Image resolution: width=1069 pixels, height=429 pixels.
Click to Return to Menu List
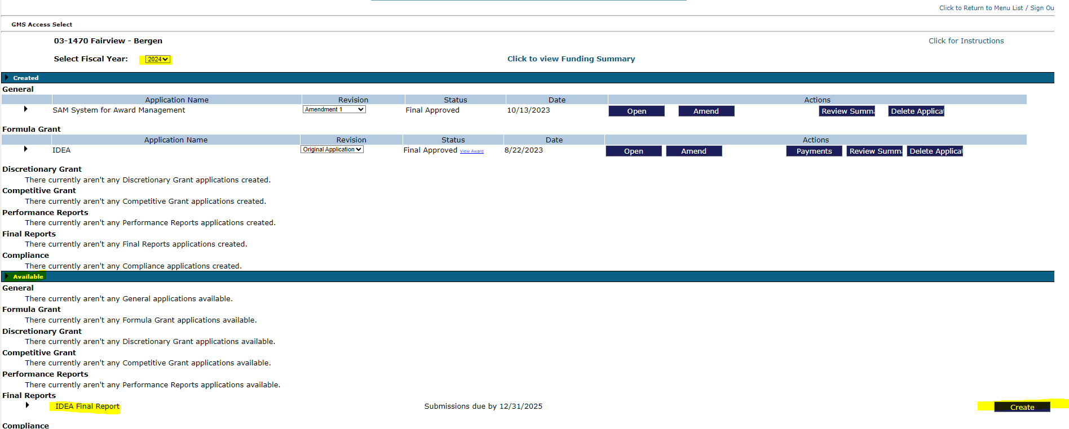coord(981,8)
